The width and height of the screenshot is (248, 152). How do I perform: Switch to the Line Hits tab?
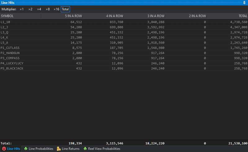11,149
